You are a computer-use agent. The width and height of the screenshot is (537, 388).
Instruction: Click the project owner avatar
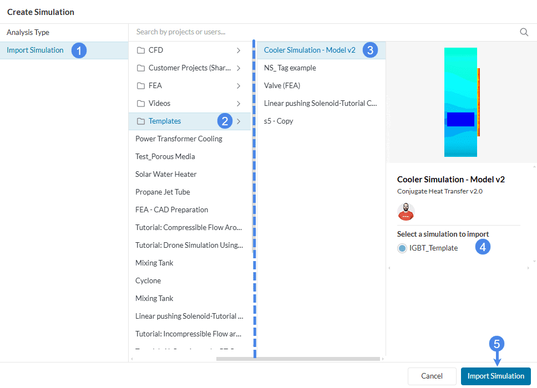pyautogui.click(x=406, y=212)
